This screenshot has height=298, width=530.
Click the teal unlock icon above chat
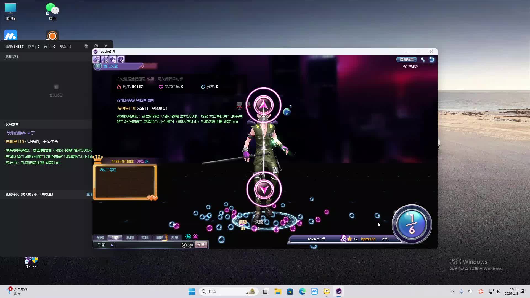point(188,237)
